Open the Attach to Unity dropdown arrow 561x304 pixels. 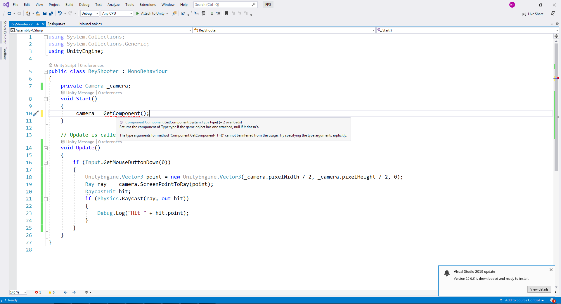click(x=167, y=13)
